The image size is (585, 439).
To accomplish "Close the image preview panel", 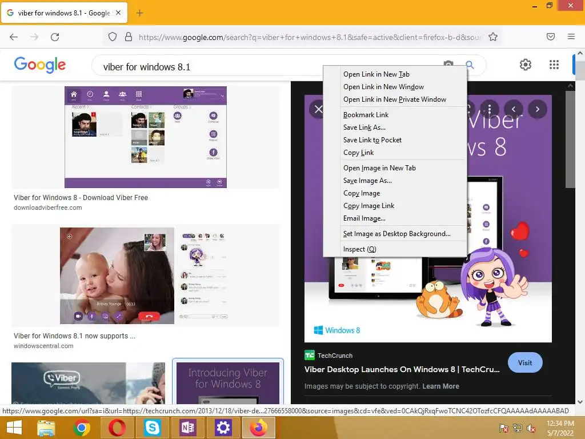I will [x=318, y=109].
